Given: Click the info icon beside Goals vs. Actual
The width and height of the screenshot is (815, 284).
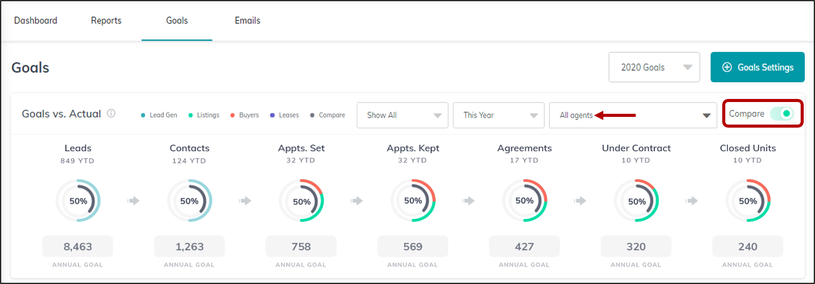Looking at the screenshot, I should click(x=111, y=114).
